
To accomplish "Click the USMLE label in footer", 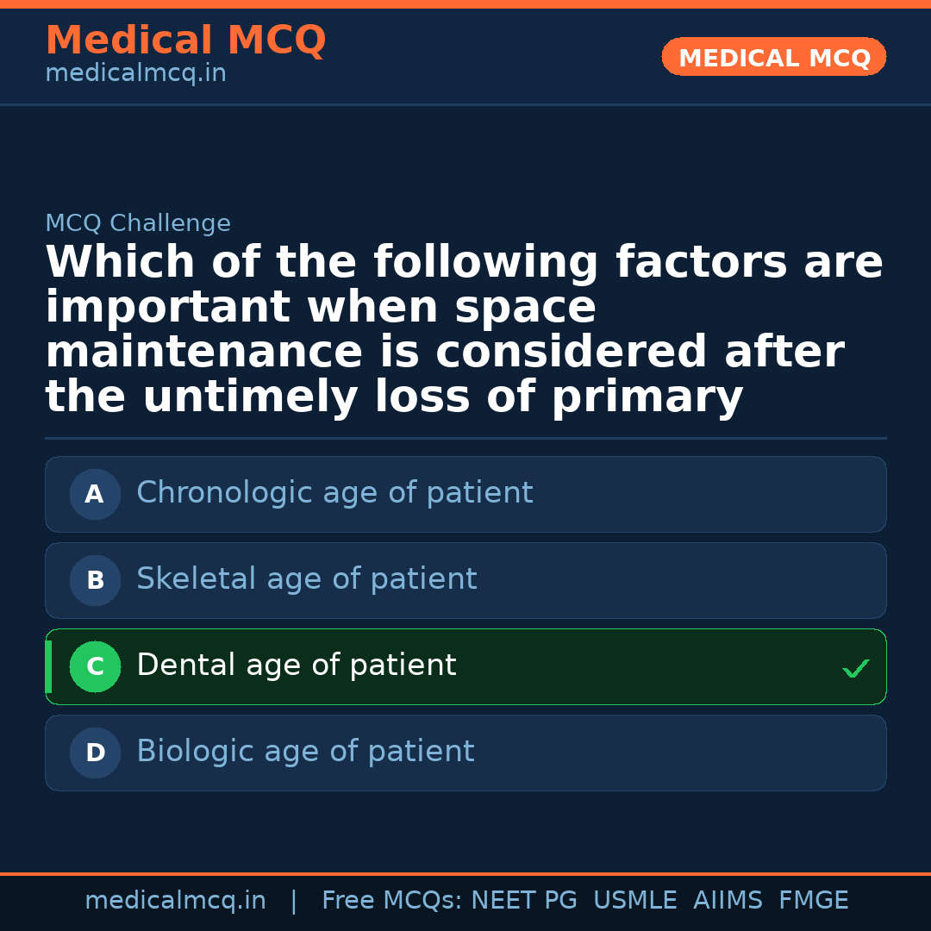I will [x=635, y=900].
